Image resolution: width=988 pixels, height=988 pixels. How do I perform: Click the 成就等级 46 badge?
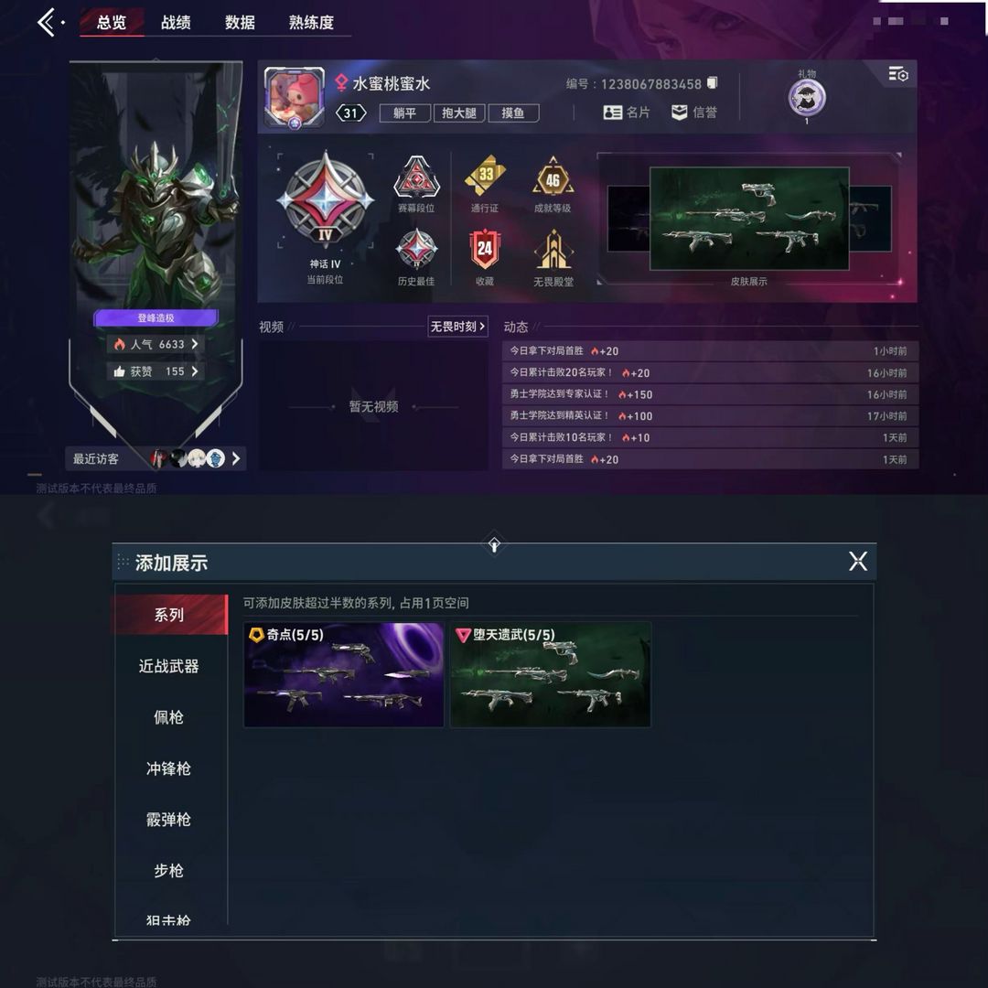(x=553, y=176)
